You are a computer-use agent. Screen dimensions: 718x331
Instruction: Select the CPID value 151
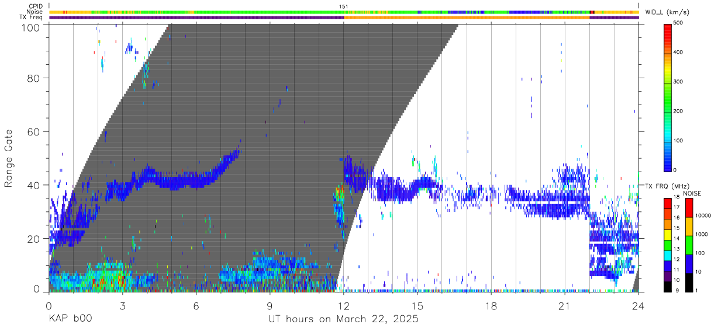coord(344,6)
